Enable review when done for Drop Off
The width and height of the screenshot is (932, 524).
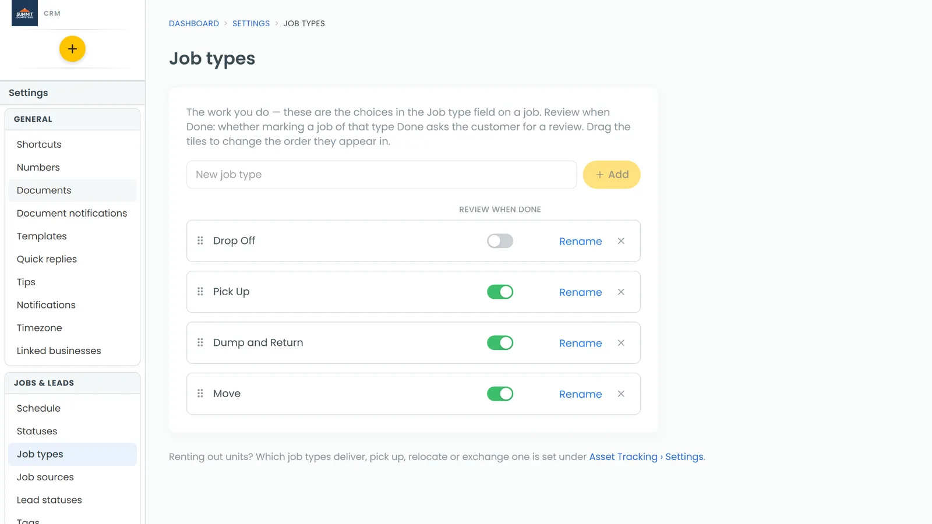click(x=500, y=241)
